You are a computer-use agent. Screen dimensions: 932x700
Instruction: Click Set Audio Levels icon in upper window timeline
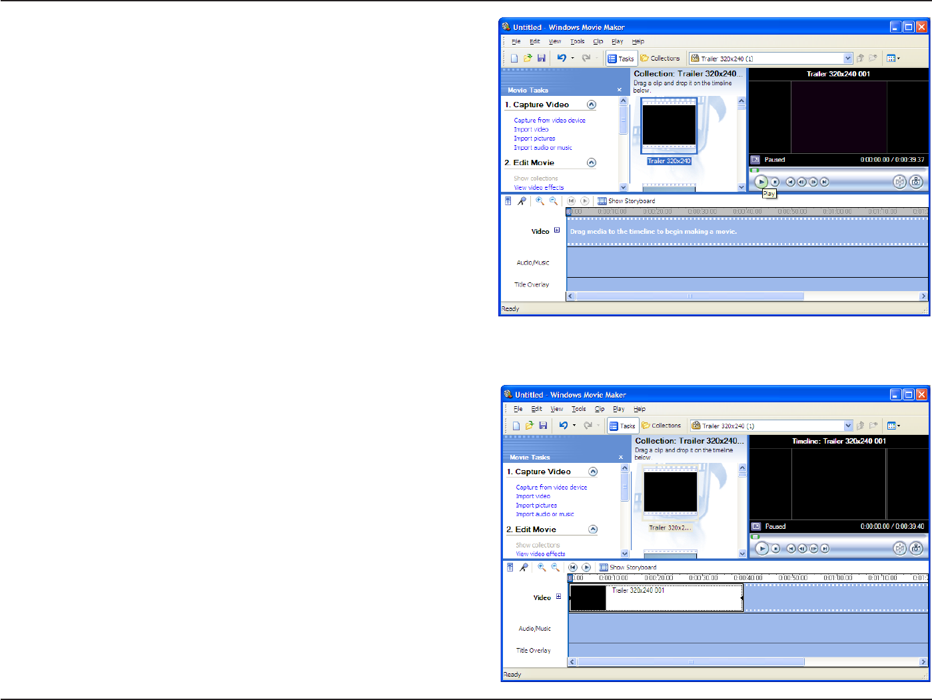tap(508, 201)
